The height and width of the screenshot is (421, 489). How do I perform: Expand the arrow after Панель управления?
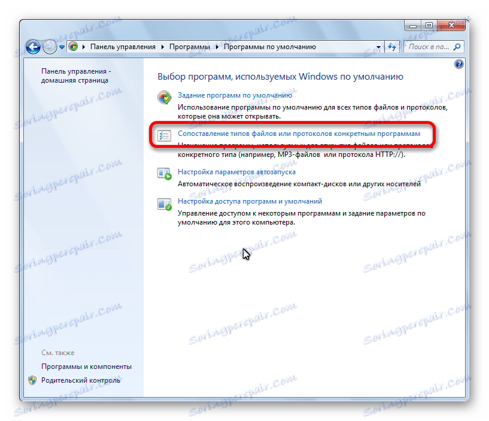(x=162, y=47)
